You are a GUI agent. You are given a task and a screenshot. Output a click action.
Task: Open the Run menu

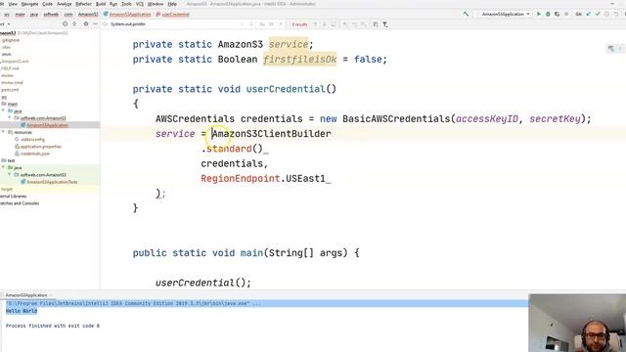pos(113,4)
